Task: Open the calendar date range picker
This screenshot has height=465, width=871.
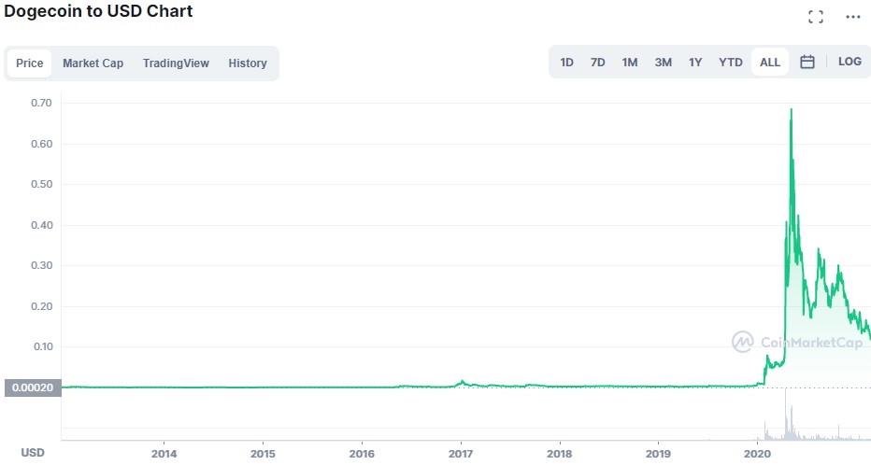Action: (x=807, y=63)
